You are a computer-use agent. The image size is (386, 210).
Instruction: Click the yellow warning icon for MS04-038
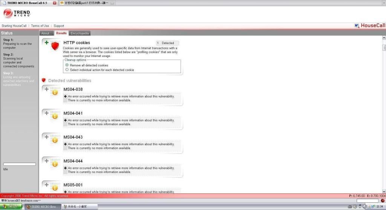[55, 92]
